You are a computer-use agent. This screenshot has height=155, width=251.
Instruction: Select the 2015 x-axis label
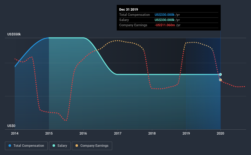(49, 133)
